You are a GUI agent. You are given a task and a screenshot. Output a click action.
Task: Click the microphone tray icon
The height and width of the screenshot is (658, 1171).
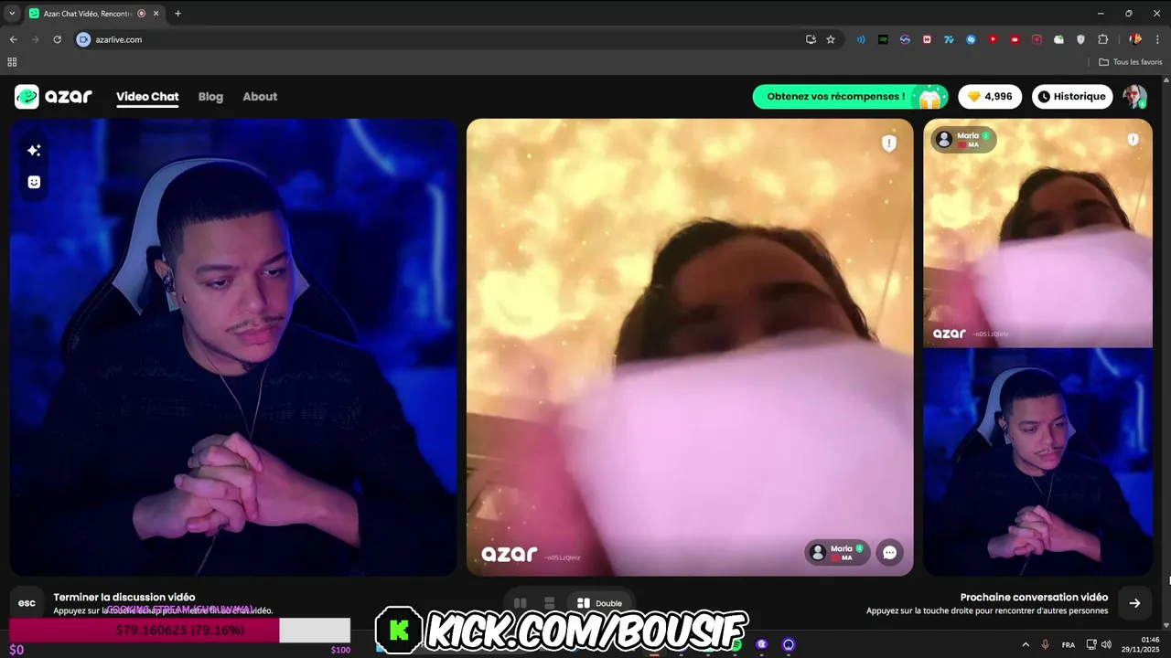[1045, 644]
